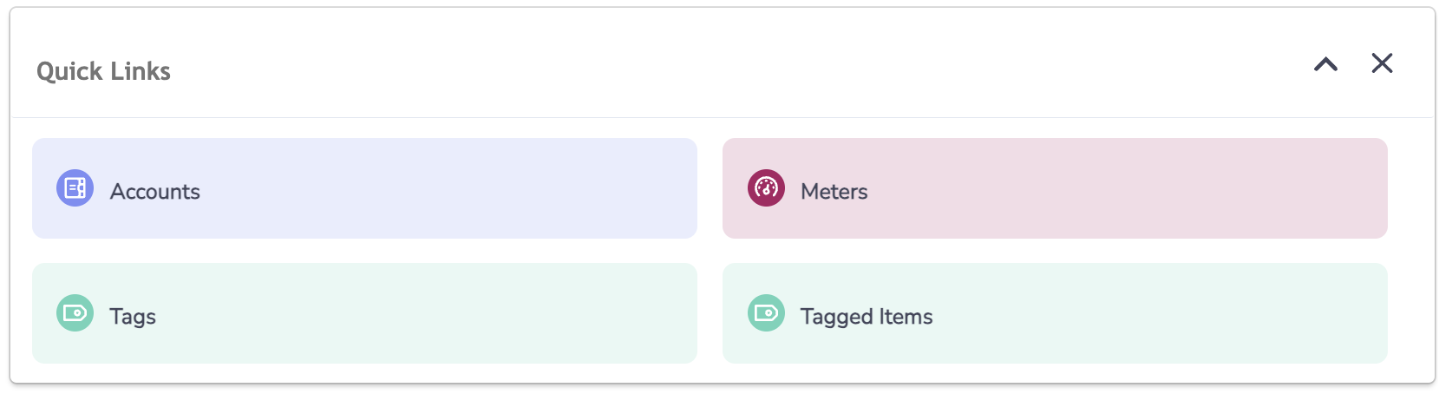Image resolution: width=1452 pixels, height=394 pixels.
Task: Click the Quick Links panel title
Action: pyautogui.click(x=103, y=71)
